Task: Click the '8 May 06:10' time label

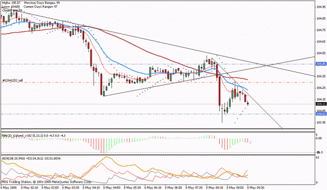Action: click(153, 187)
